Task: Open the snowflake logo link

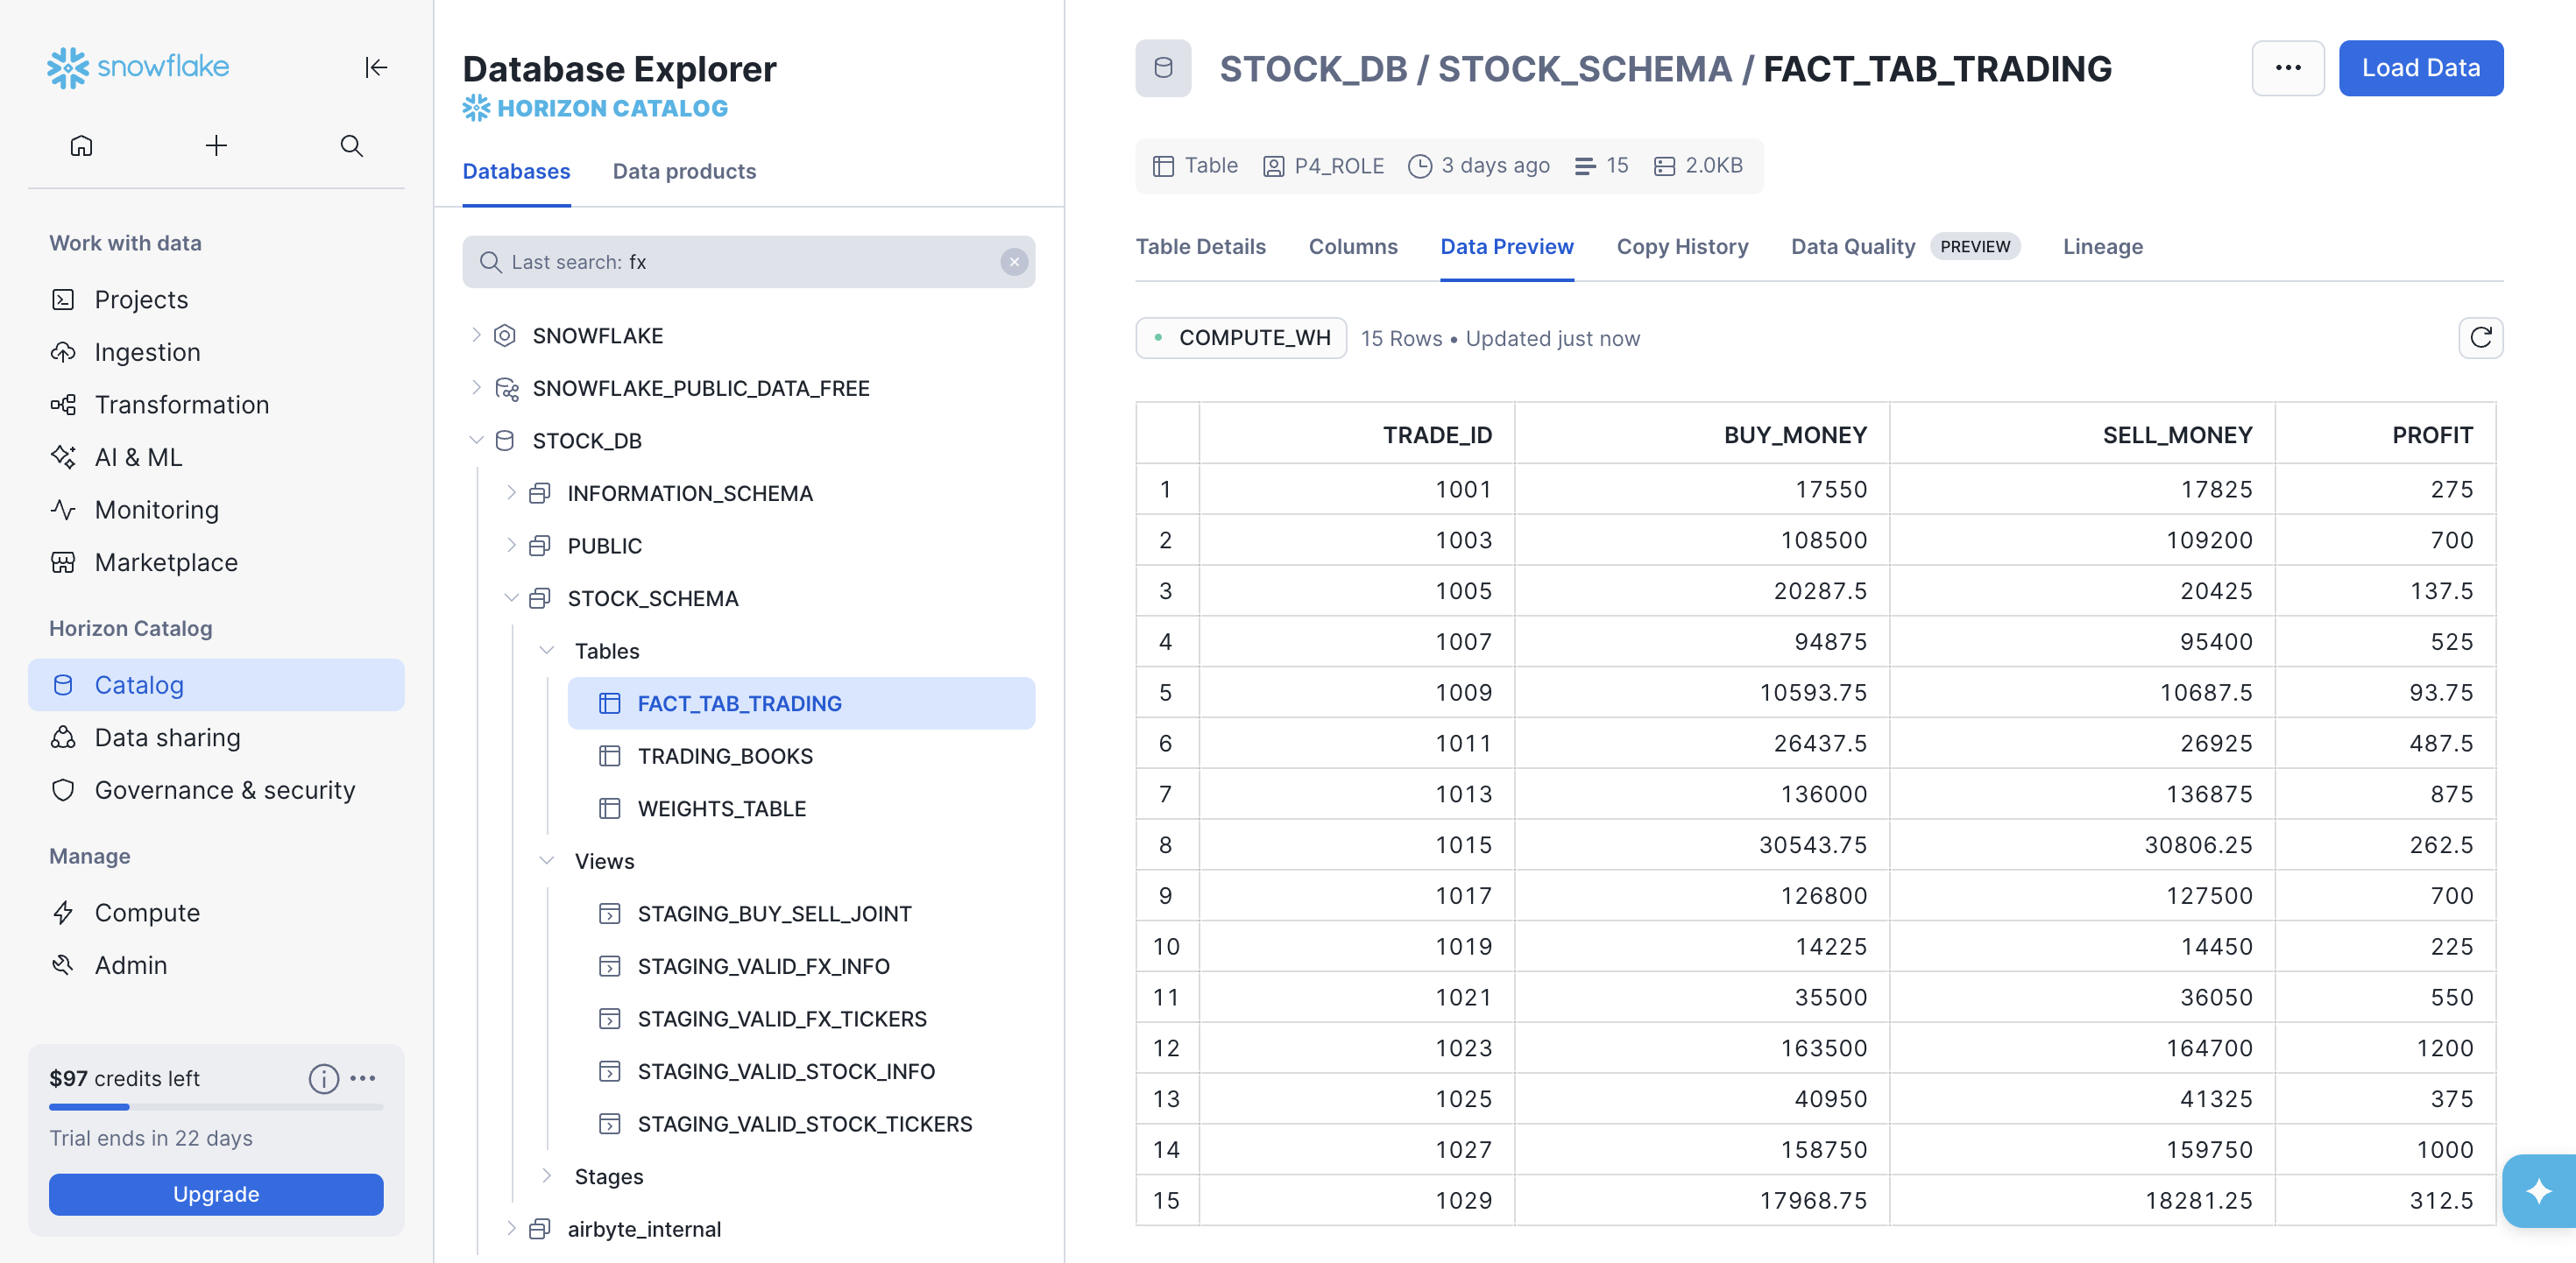Action: point(138,67)
